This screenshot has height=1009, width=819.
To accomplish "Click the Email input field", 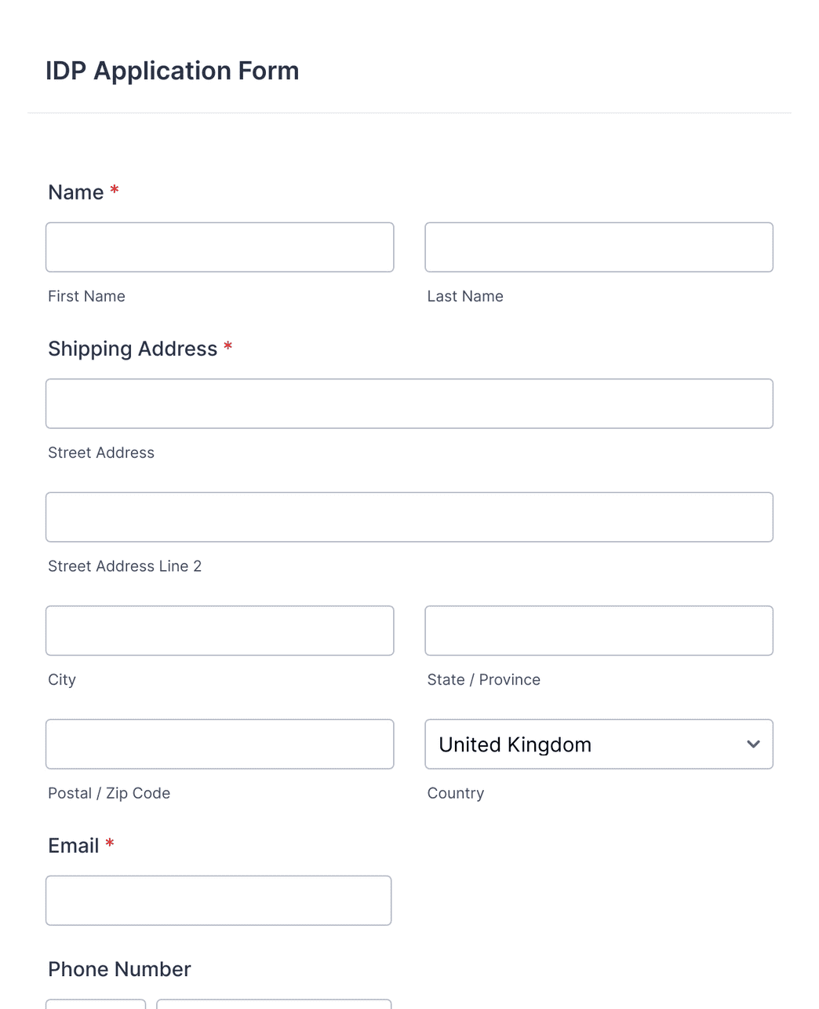I will 218,900.
